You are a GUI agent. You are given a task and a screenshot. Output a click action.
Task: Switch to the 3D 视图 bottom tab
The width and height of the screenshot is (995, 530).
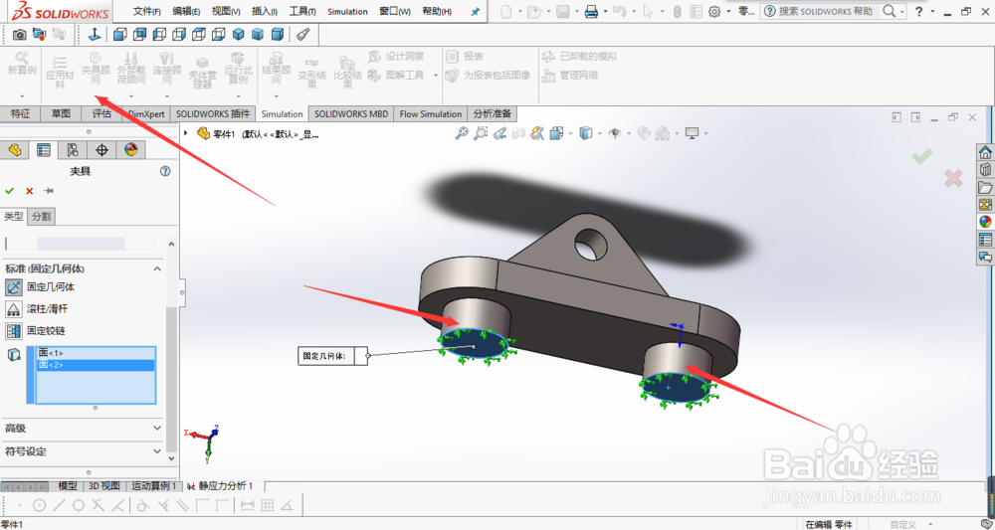tap(104, 486)
